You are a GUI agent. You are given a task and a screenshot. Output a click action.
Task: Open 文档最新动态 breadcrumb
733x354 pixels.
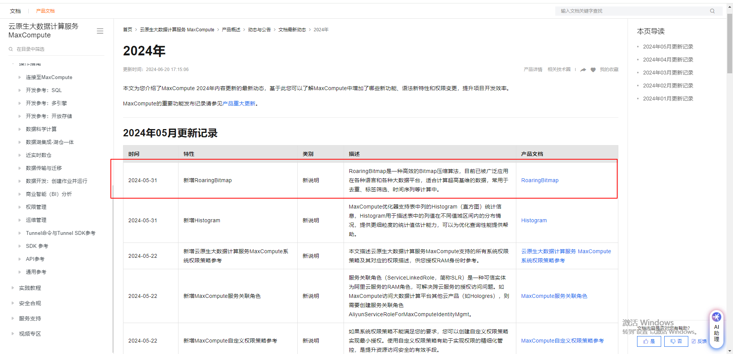tap(292, 30)
